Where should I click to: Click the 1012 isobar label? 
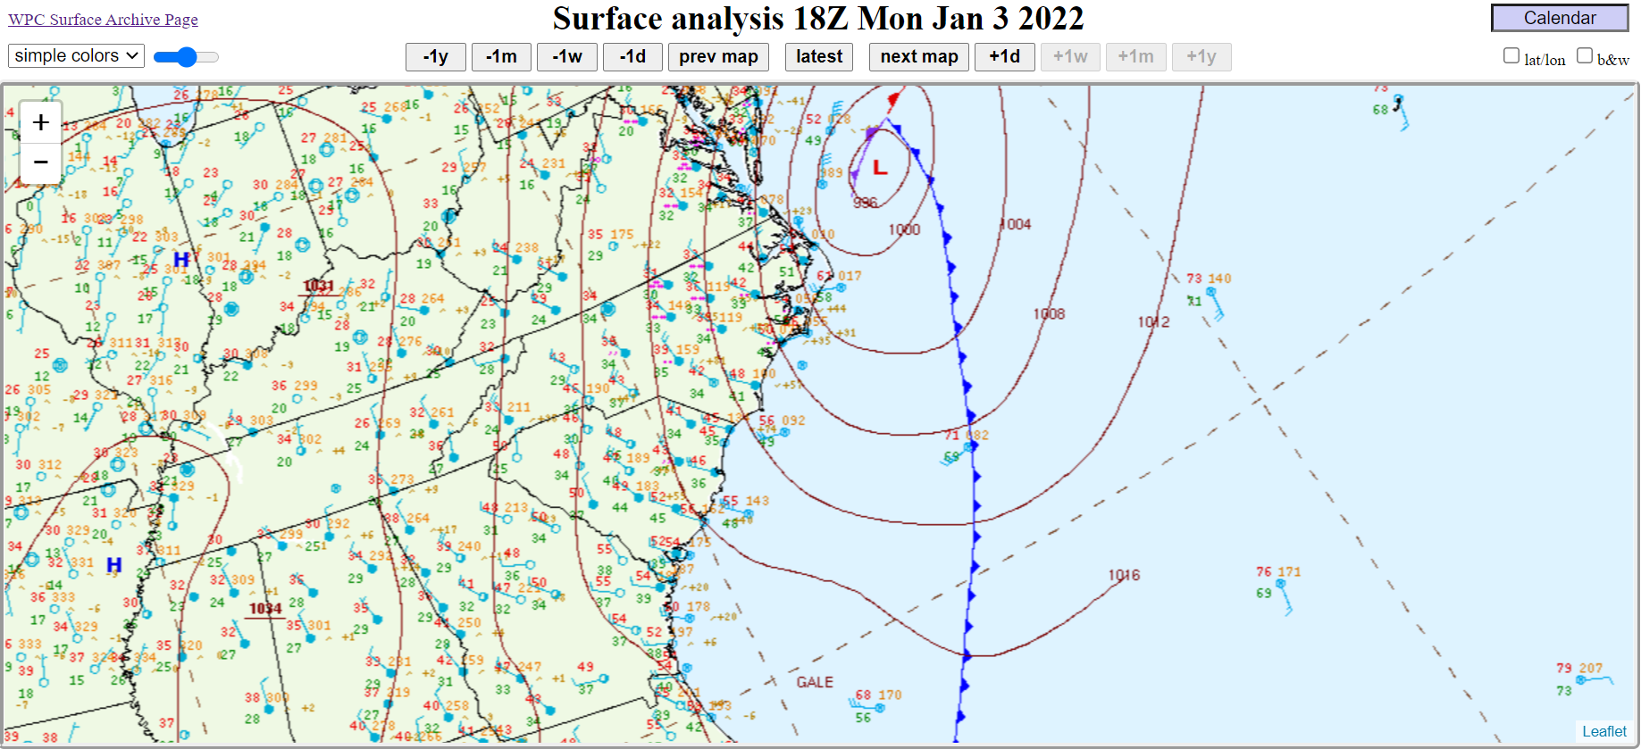[x=1153, y=321]
